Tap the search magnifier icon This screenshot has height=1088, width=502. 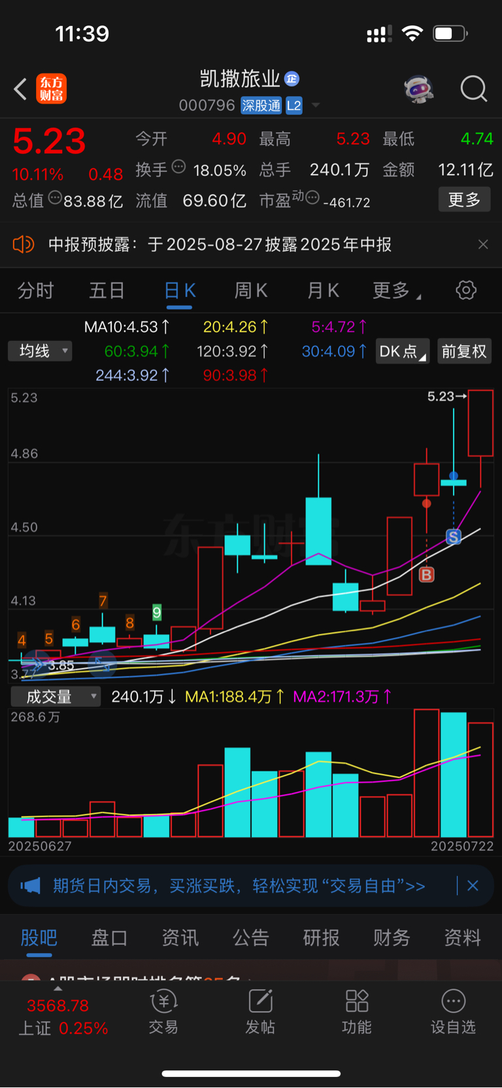click(474, 88)
